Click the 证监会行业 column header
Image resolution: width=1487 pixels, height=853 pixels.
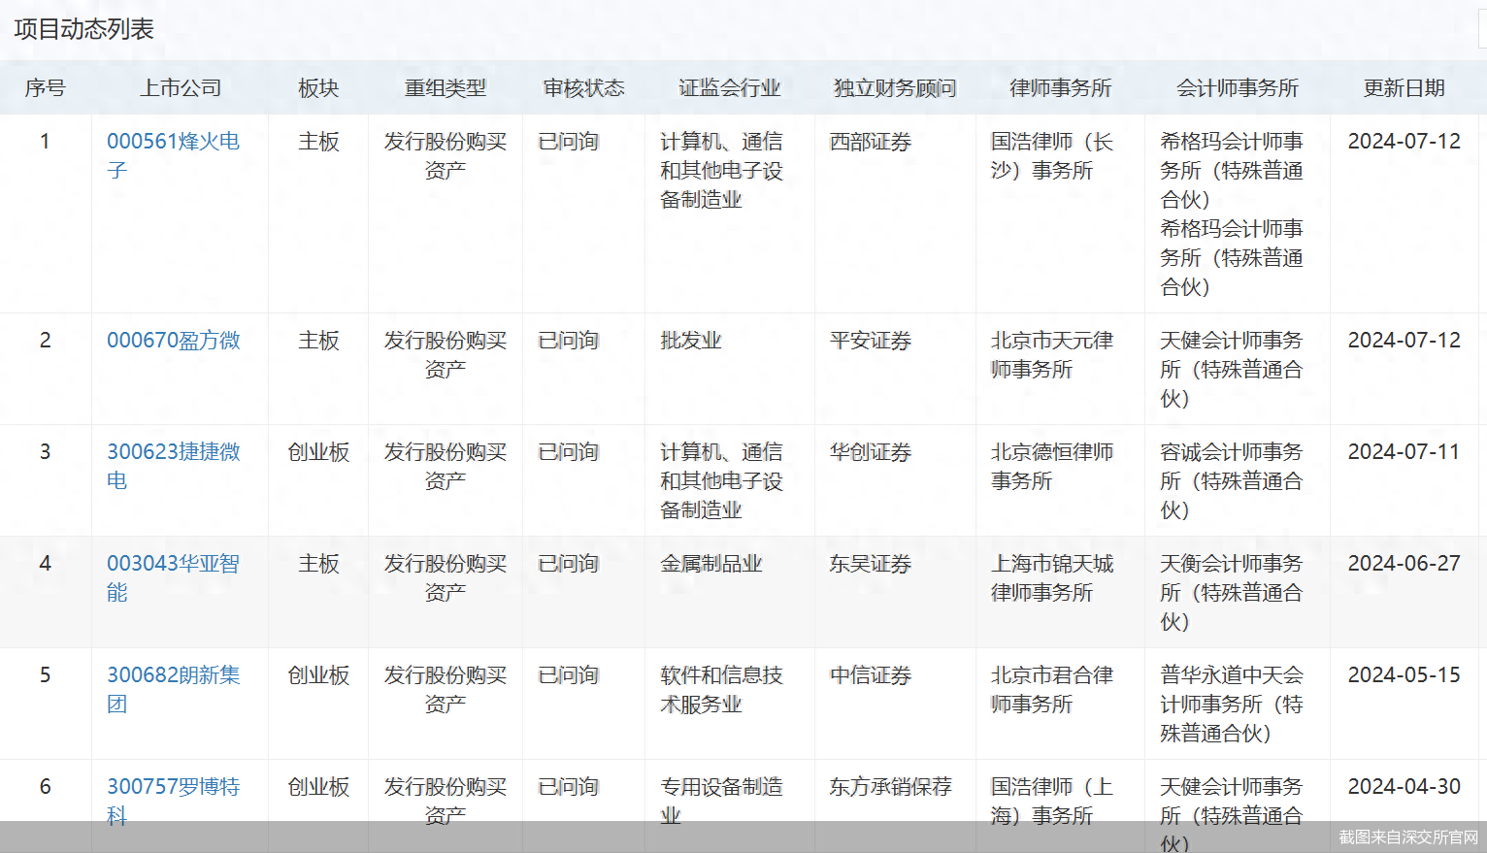point(729,88)
